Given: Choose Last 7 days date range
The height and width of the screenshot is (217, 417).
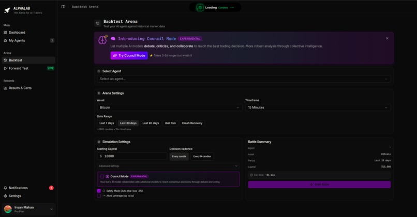Looking at the screenshot, I should point(107,123).
